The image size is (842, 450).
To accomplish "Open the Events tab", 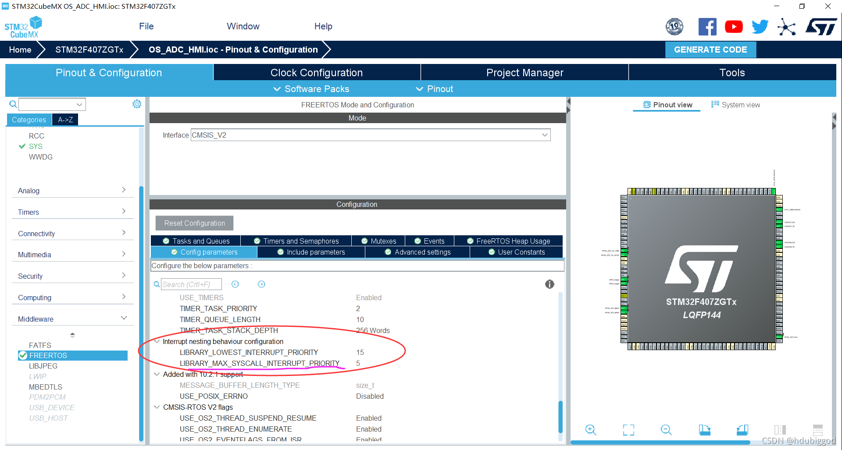I will (x=429, y=241).
